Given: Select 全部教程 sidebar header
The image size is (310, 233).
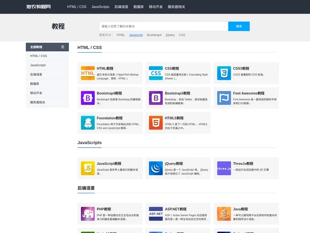Looking at the screenshot, I should [47, 47].
